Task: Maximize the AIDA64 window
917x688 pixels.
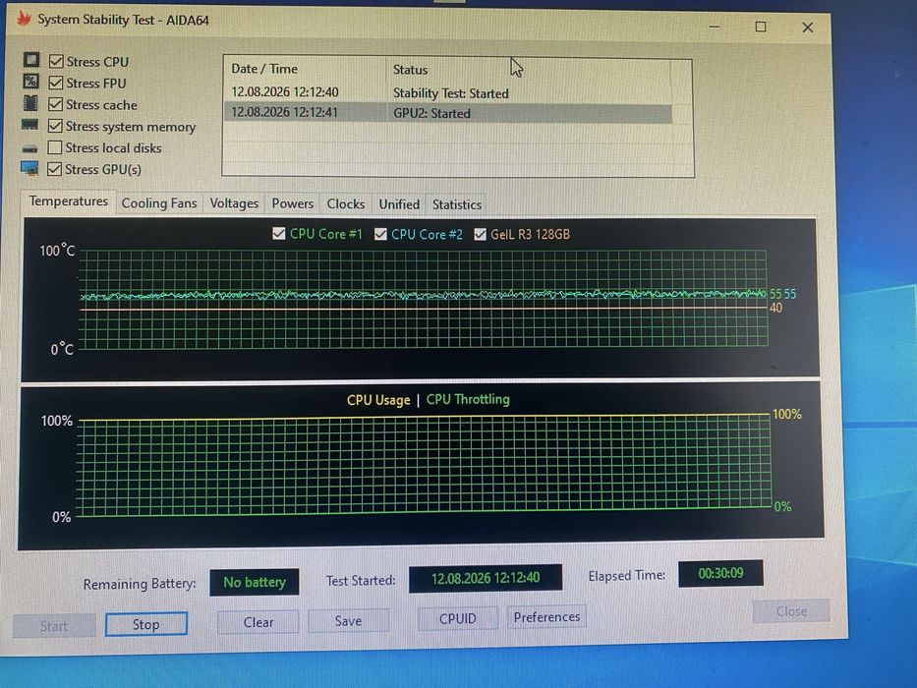Action: coord(761,27)
